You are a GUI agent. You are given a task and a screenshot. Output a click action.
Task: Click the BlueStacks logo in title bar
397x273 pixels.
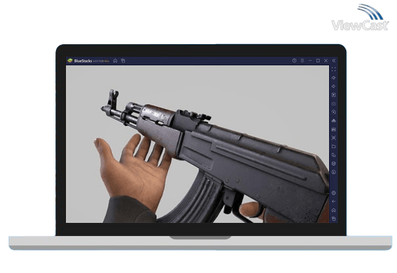point(70,61)
